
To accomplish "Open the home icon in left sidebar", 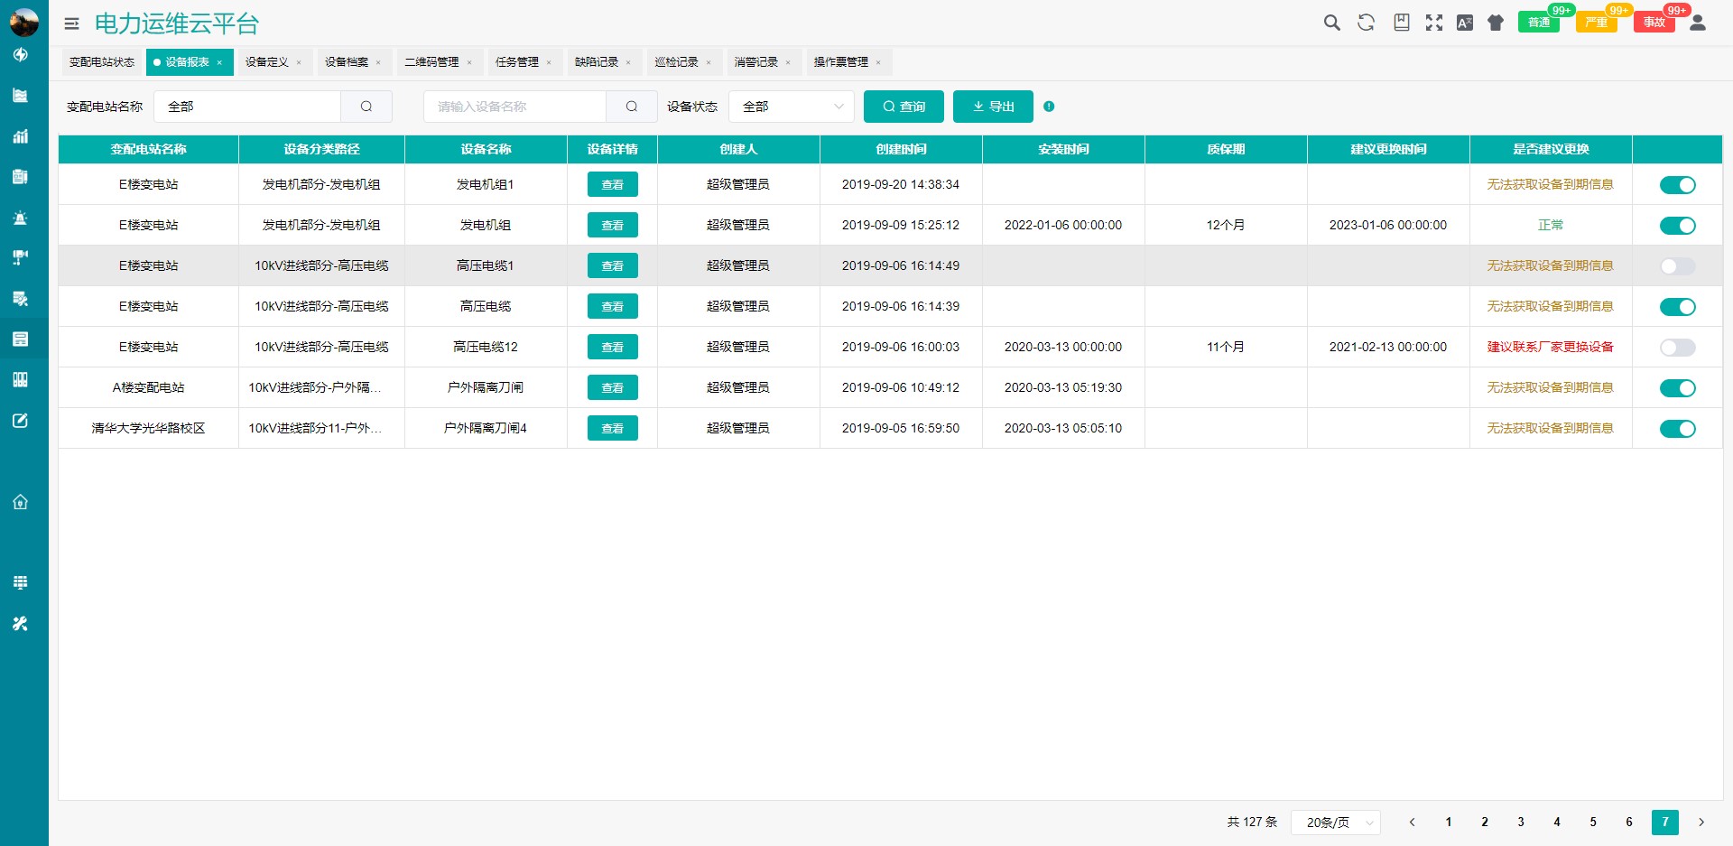I will [20, 502].
